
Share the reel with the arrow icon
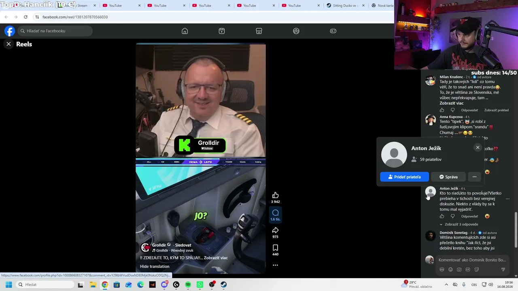276,230
